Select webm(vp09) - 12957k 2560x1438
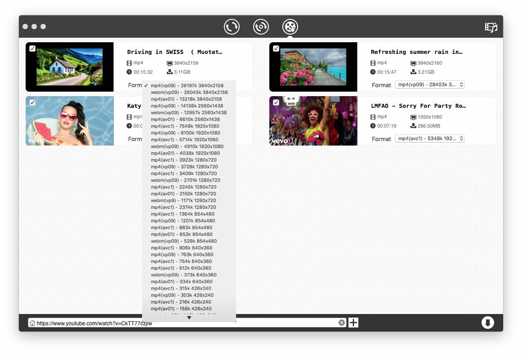This screenshot has height=354, width=522. click(189, 112)
